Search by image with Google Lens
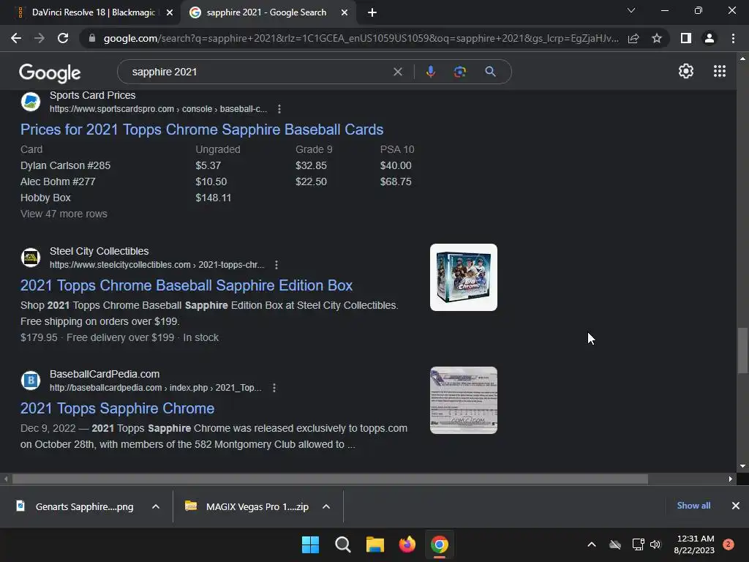 coord(460,72)
